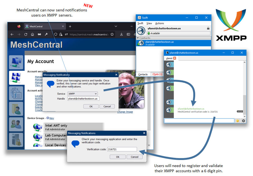Open the Actions menu in Swift
The width and height of the screenshot is (253, 176).
[x=160, y=23]
